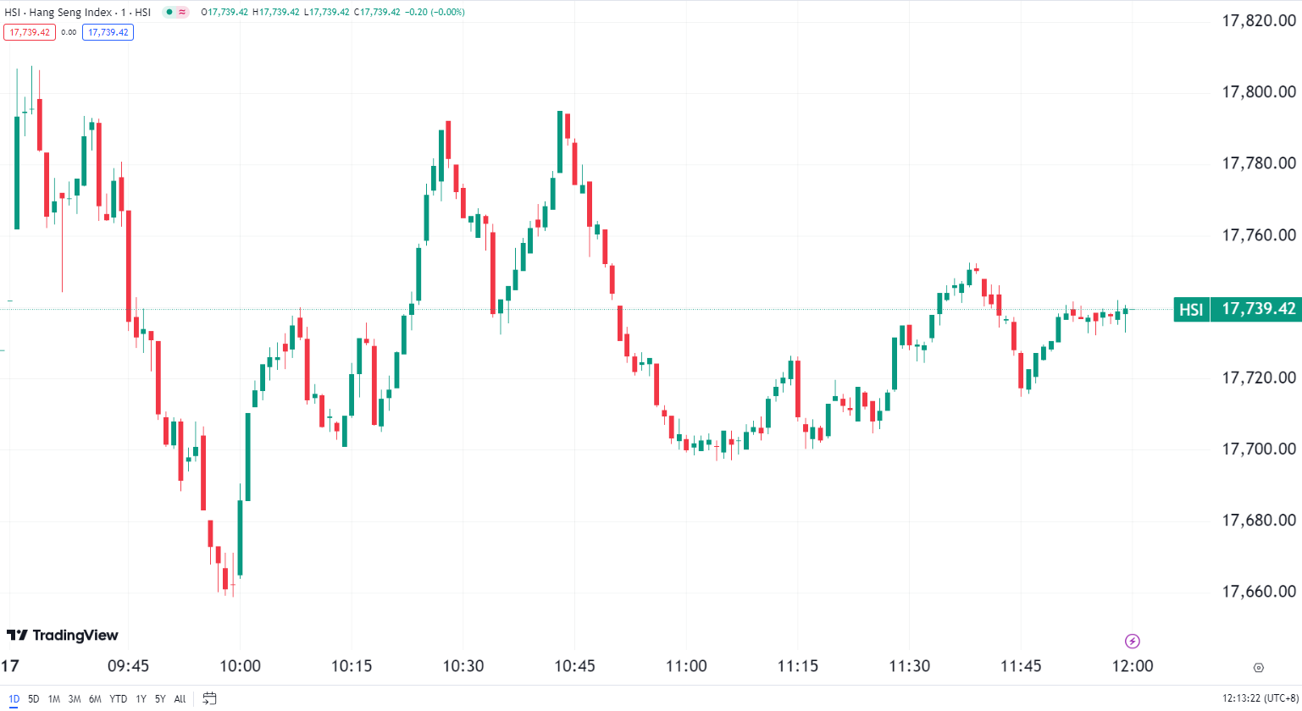Click the red 17,739.42 sell price button

coord(30,32)
